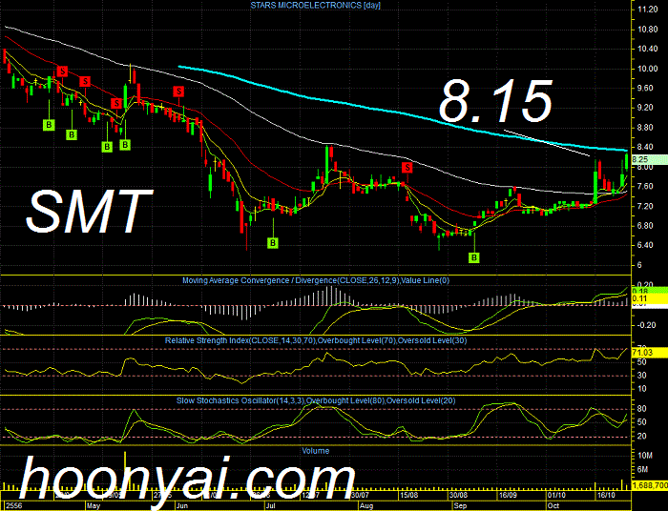Click the 30/08 date label

point(458,496)
